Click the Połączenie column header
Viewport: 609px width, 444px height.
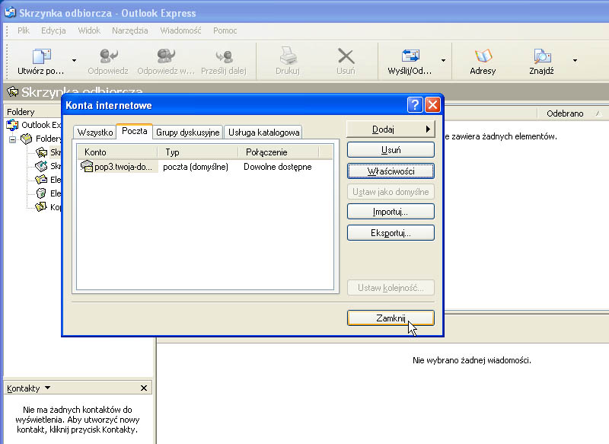tap(278, 152)
